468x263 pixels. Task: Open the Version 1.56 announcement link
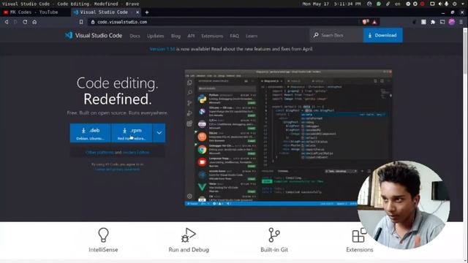click(x=162, y=49)
